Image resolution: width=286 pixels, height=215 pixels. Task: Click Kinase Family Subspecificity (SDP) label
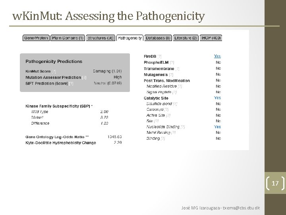[x=58, y=106]
